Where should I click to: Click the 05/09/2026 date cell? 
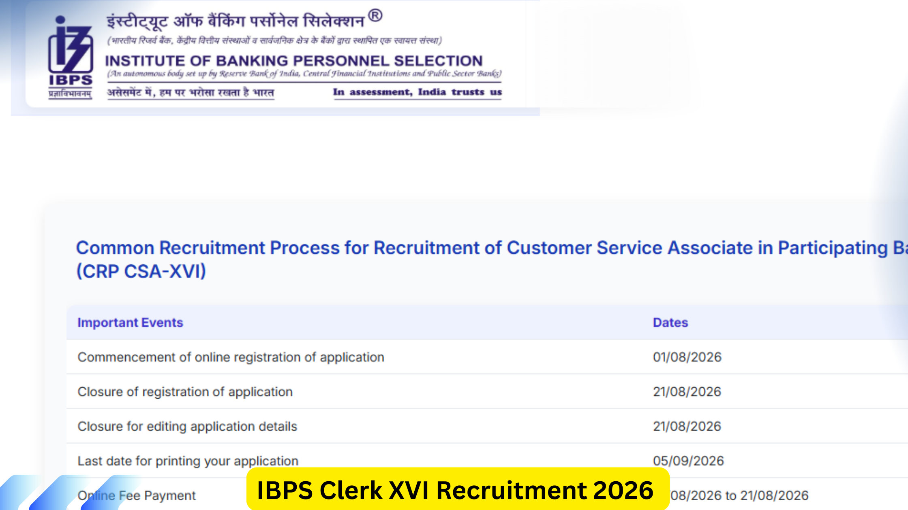point(688,461)
